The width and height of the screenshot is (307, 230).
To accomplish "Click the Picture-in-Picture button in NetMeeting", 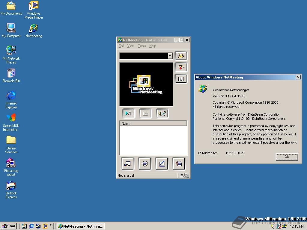I will [145, 114].
